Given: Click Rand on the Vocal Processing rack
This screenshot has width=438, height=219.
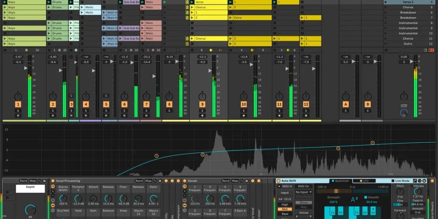Looking at the screenshot, I should click(139, 181).
